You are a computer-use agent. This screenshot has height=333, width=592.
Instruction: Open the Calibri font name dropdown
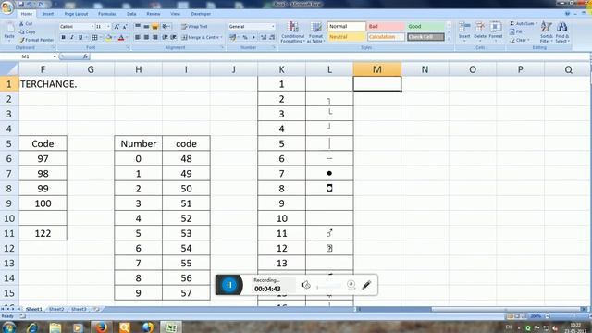(x=92, y=27)
